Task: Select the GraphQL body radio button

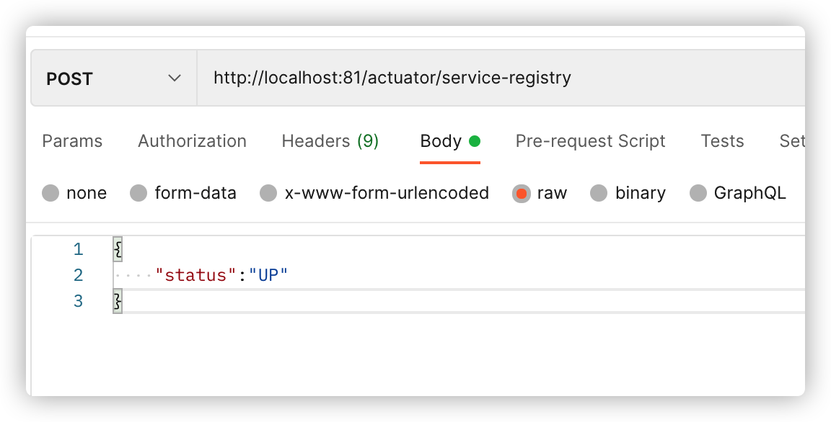Action: pos(698,193)
